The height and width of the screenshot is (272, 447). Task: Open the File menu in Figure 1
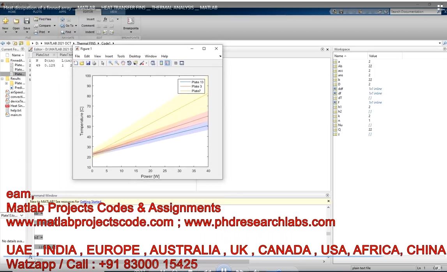pos(77,56)
